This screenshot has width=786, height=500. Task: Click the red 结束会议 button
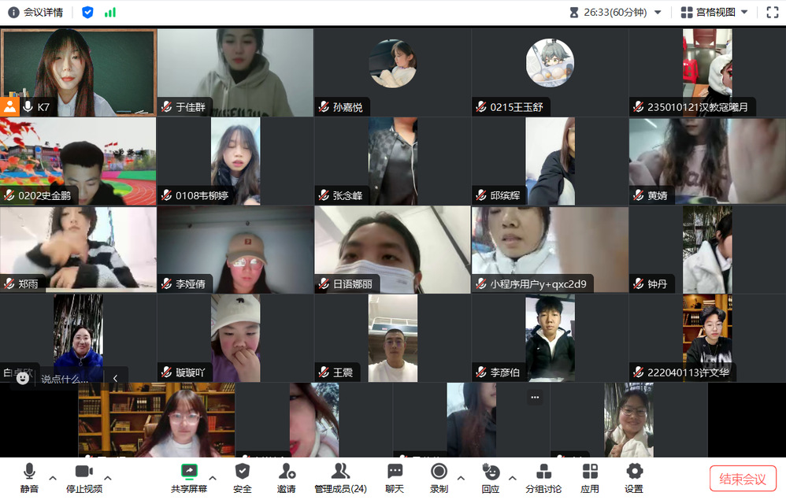[x=743, y=479]
